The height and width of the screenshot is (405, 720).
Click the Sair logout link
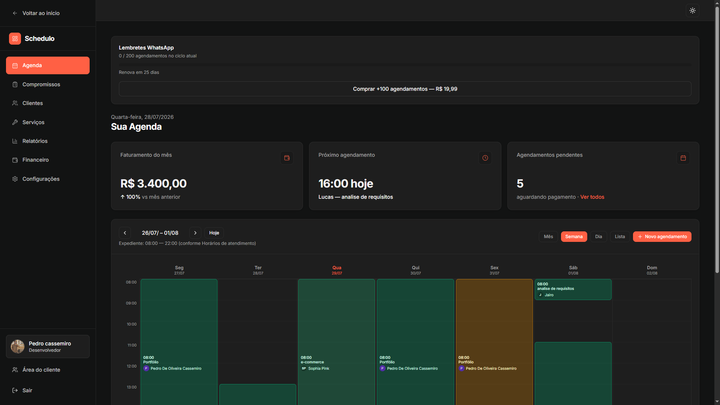(x=48, y=390)
